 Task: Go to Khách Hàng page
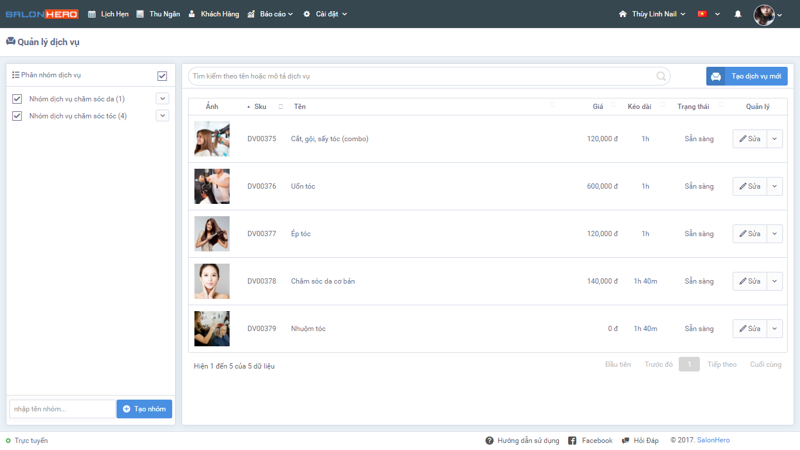214,14
